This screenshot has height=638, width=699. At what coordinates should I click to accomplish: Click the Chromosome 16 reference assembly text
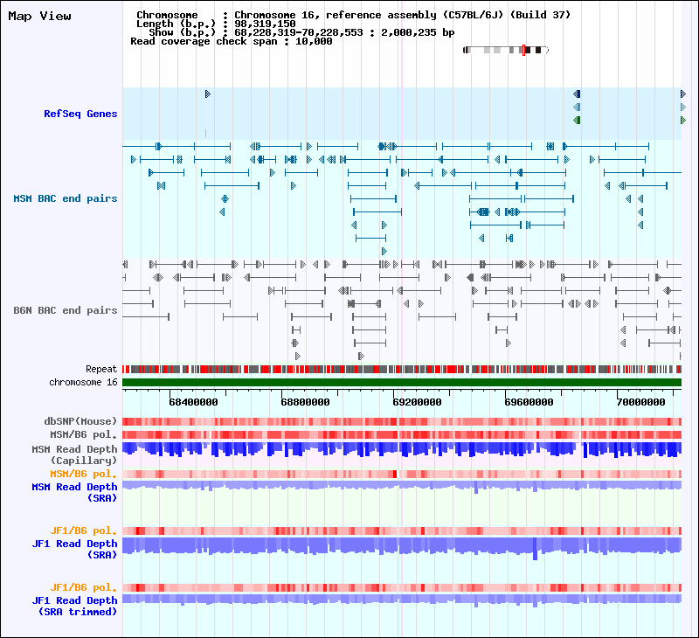403,15
